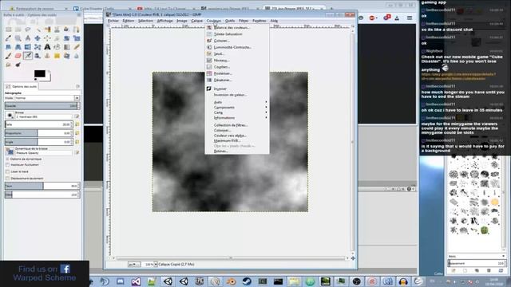Click the green pepper brush thumbnail
511x287 pixels.
(485, 230)
